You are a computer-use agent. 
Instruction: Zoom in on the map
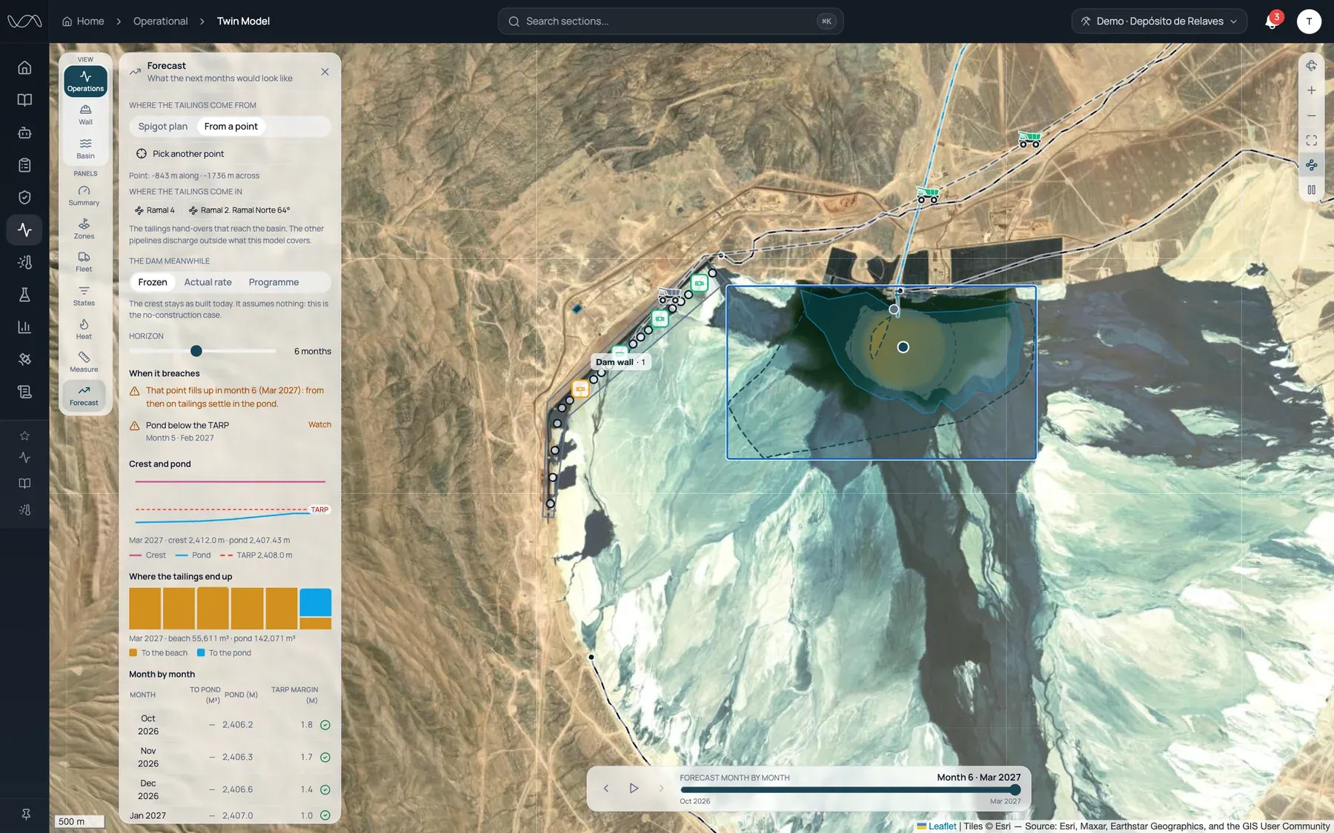1311,90
